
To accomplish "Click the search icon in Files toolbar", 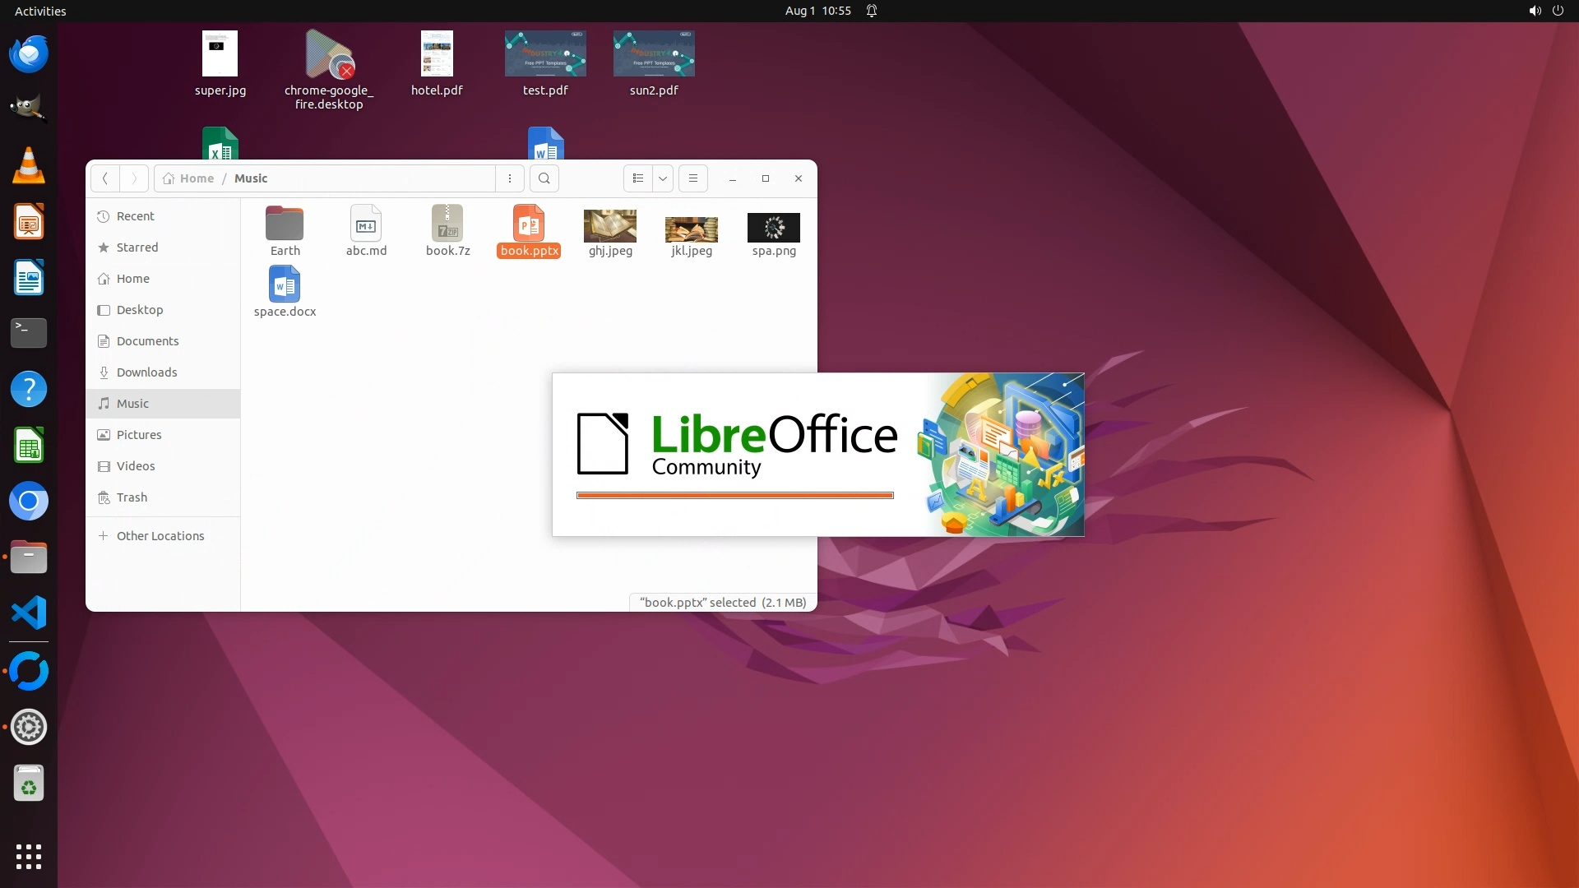I will pos(544,178).
